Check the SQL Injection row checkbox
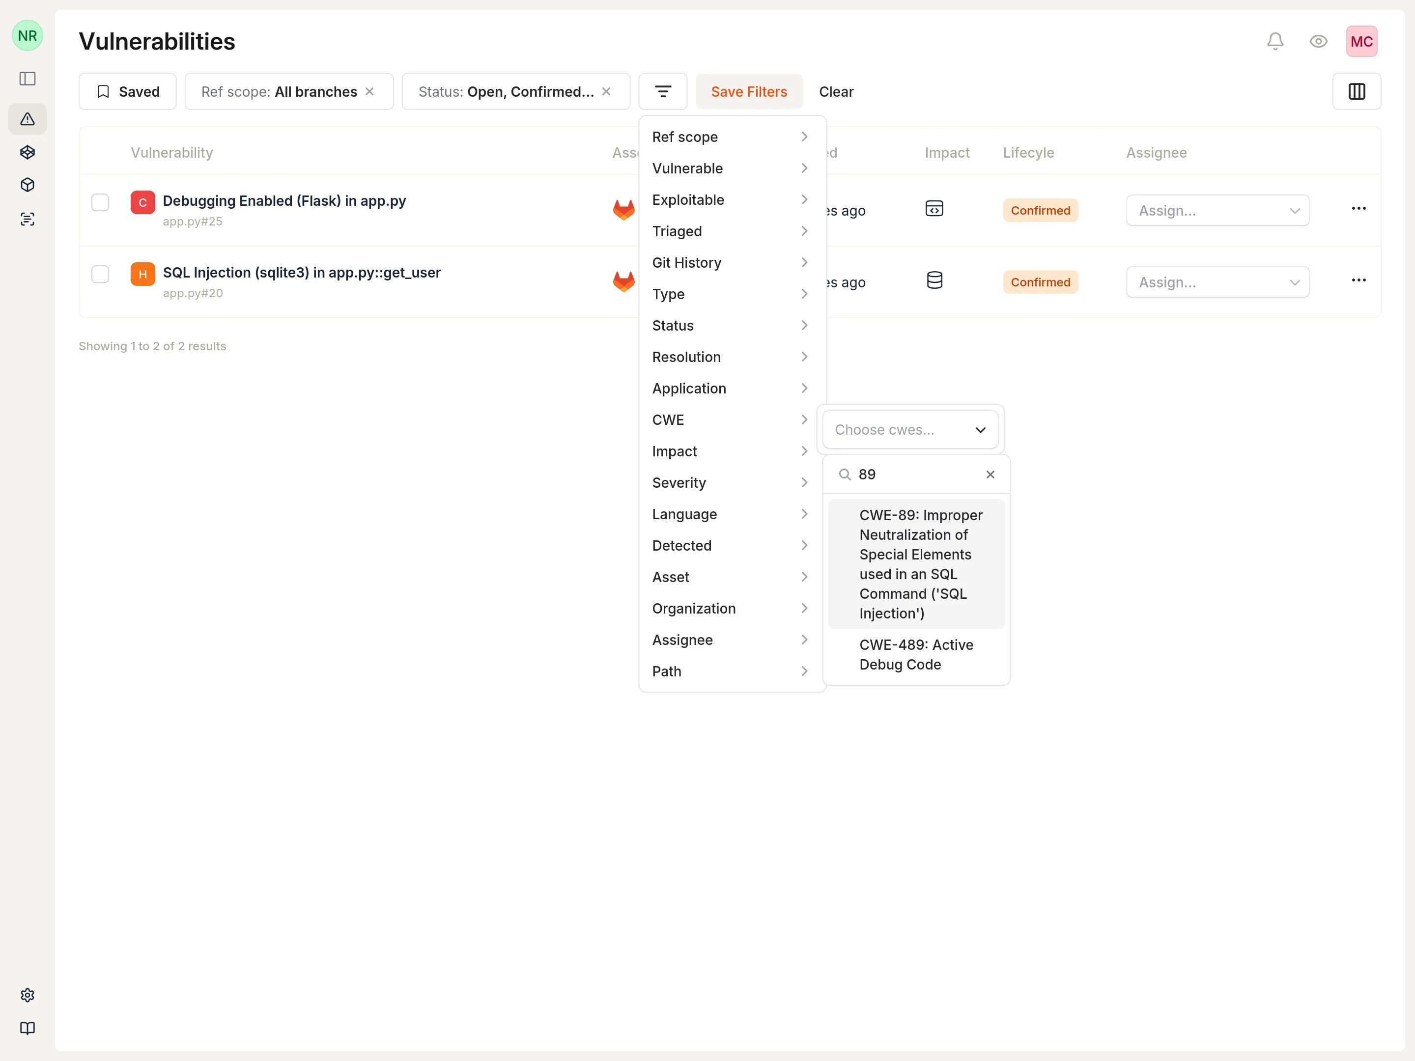 [x=100, y=274]
